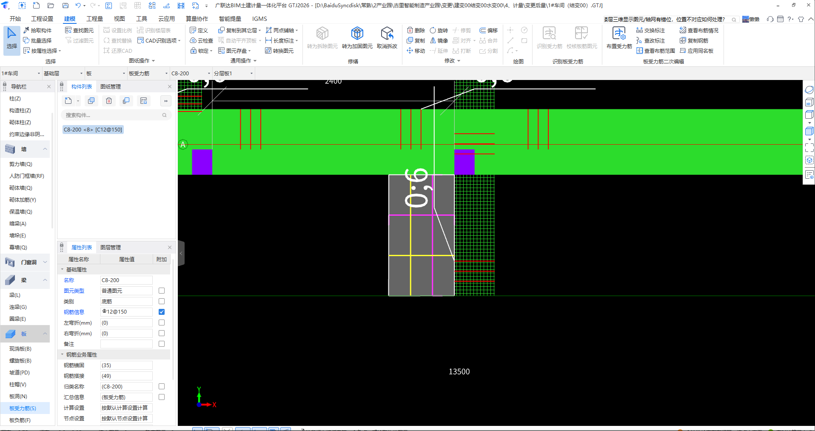Image resolution: width=815 pixels, height=431 pixels.
Task: Switch to 图层管理 tab
Action: coord(111,247)
